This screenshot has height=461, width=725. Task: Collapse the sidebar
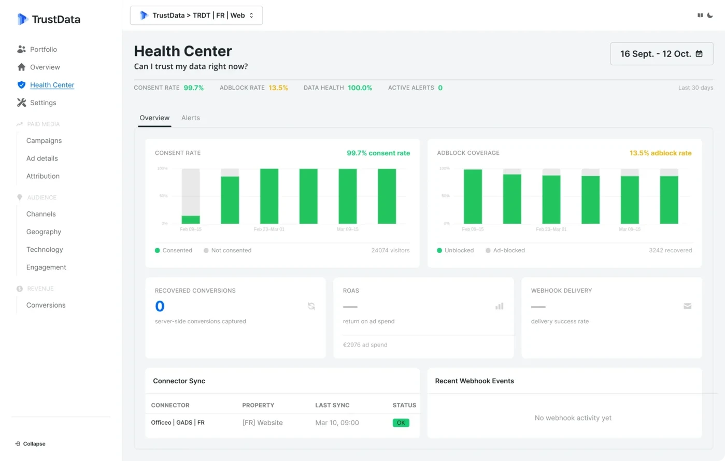pos(30,444)
